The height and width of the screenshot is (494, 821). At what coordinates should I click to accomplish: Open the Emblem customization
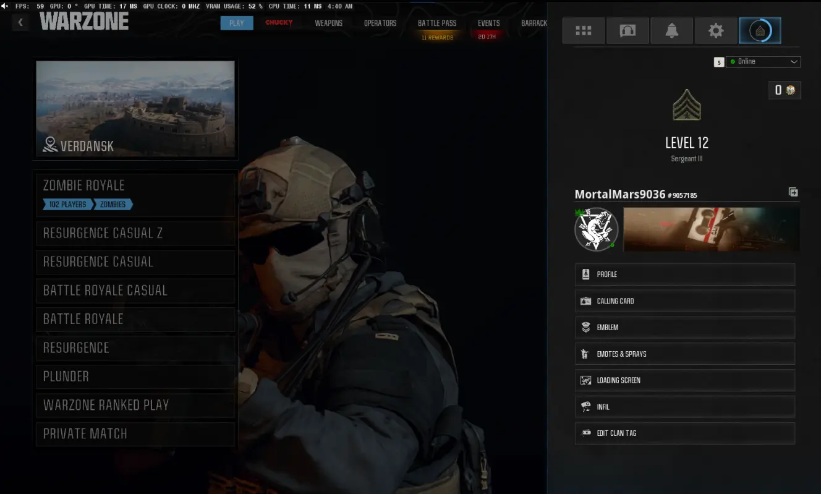[685, 328]
